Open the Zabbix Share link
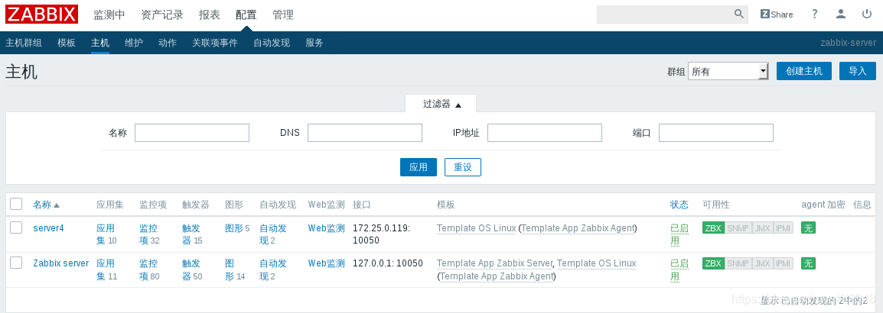This screenshot has width=883, height=313. tap(777, 14)
